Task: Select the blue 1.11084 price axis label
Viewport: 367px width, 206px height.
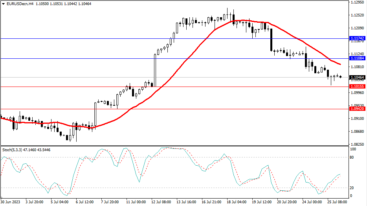Action: click(357, 58)
